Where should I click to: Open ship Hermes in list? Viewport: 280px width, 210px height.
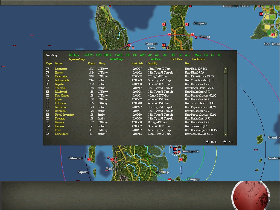click(x=59, y=126)
